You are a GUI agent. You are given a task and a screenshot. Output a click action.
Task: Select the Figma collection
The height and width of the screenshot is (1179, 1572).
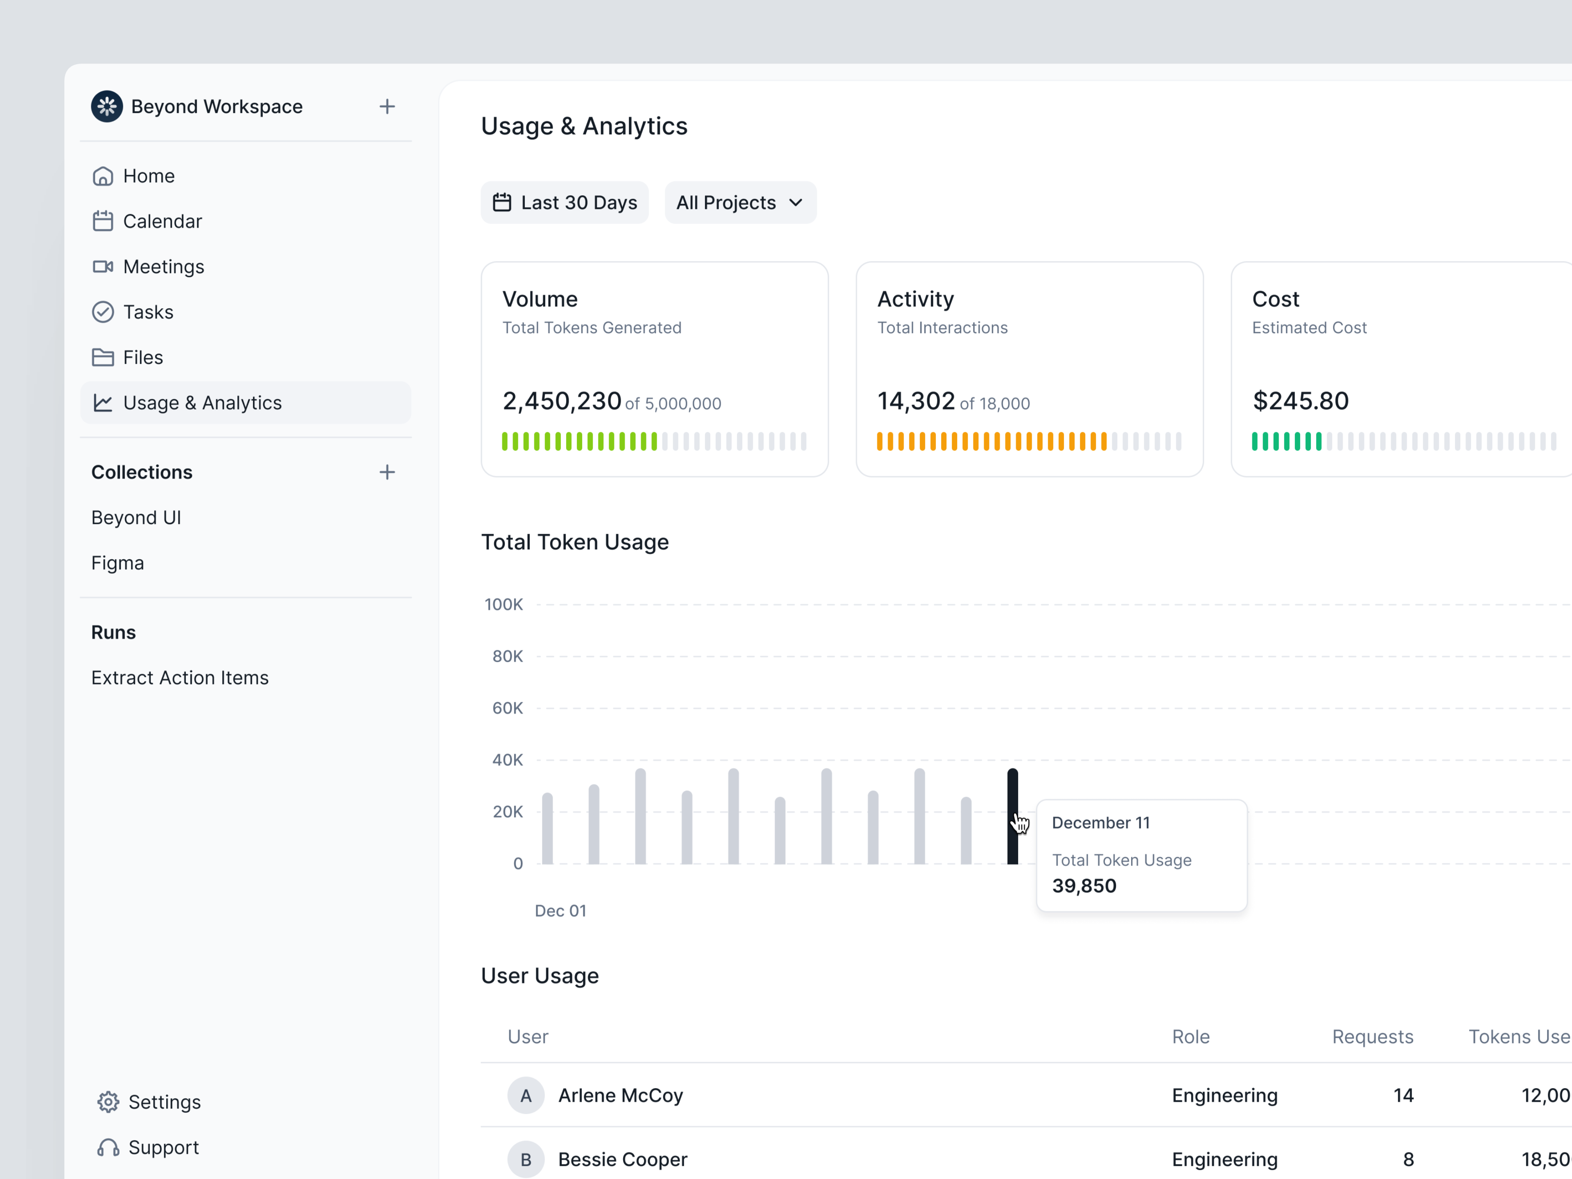point(117,562)
